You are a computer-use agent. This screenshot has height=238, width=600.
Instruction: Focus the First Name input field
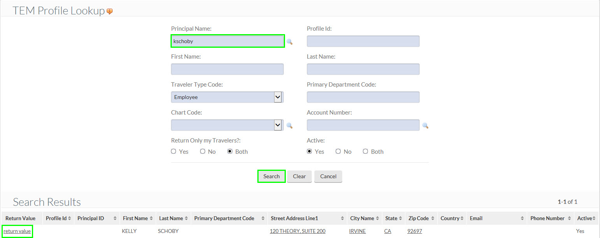[227, 69]
